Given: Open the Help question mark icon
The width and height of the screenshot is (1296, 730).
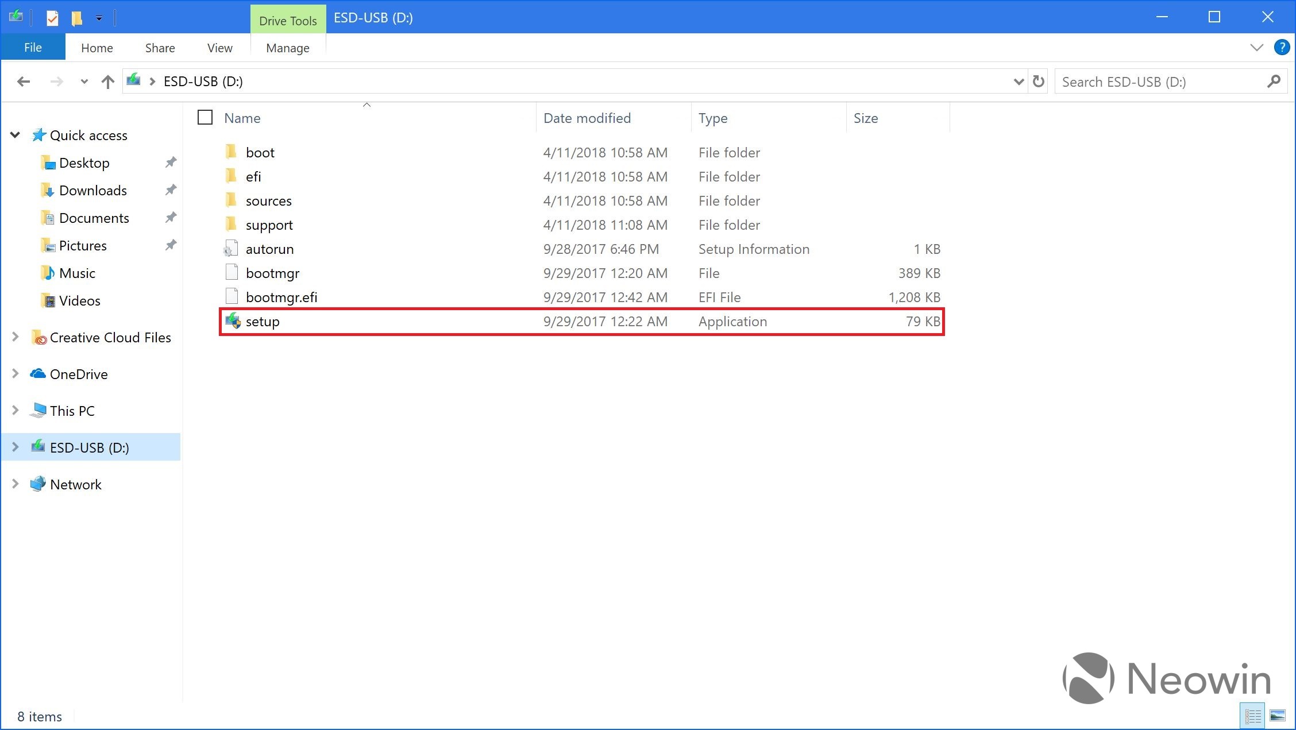Looking at the screenshot, I should point(1281,48).
